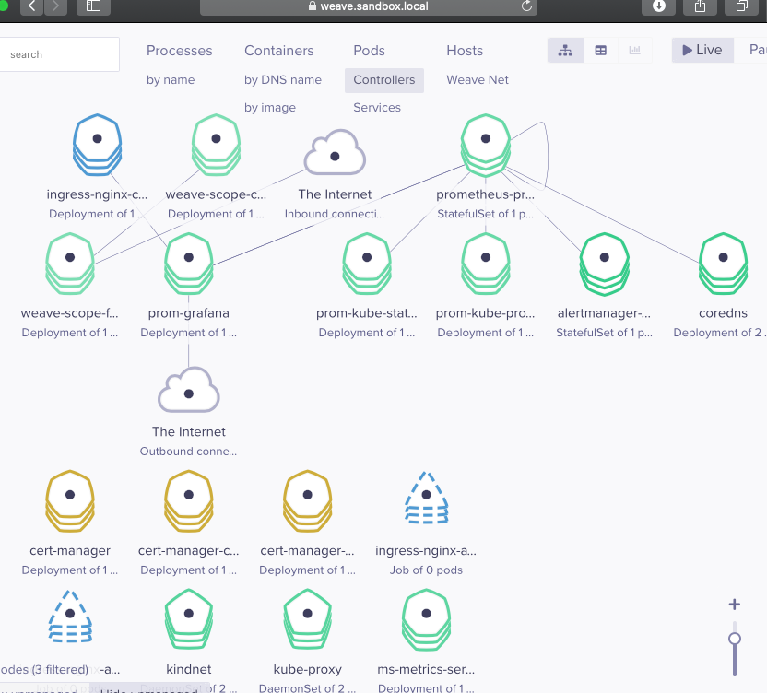Select the ms-metrics-ser... deployment node
The width and height of the screenshot is (767, 693).
tap(427, 619)
